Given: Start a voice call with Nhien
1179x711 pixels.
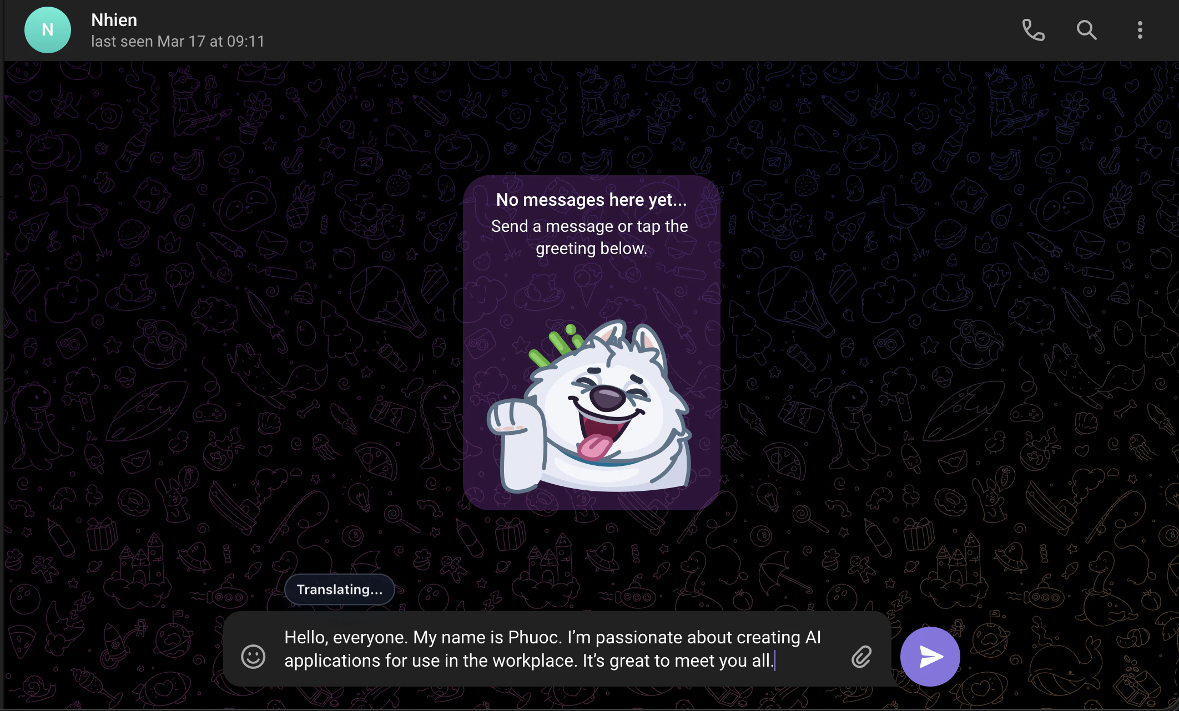Looking at the screenshot, I should [x=1033, y=30].
